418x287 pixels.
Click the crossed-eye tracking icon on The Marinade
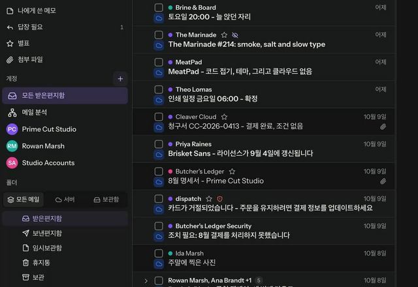tap(235, 35)
